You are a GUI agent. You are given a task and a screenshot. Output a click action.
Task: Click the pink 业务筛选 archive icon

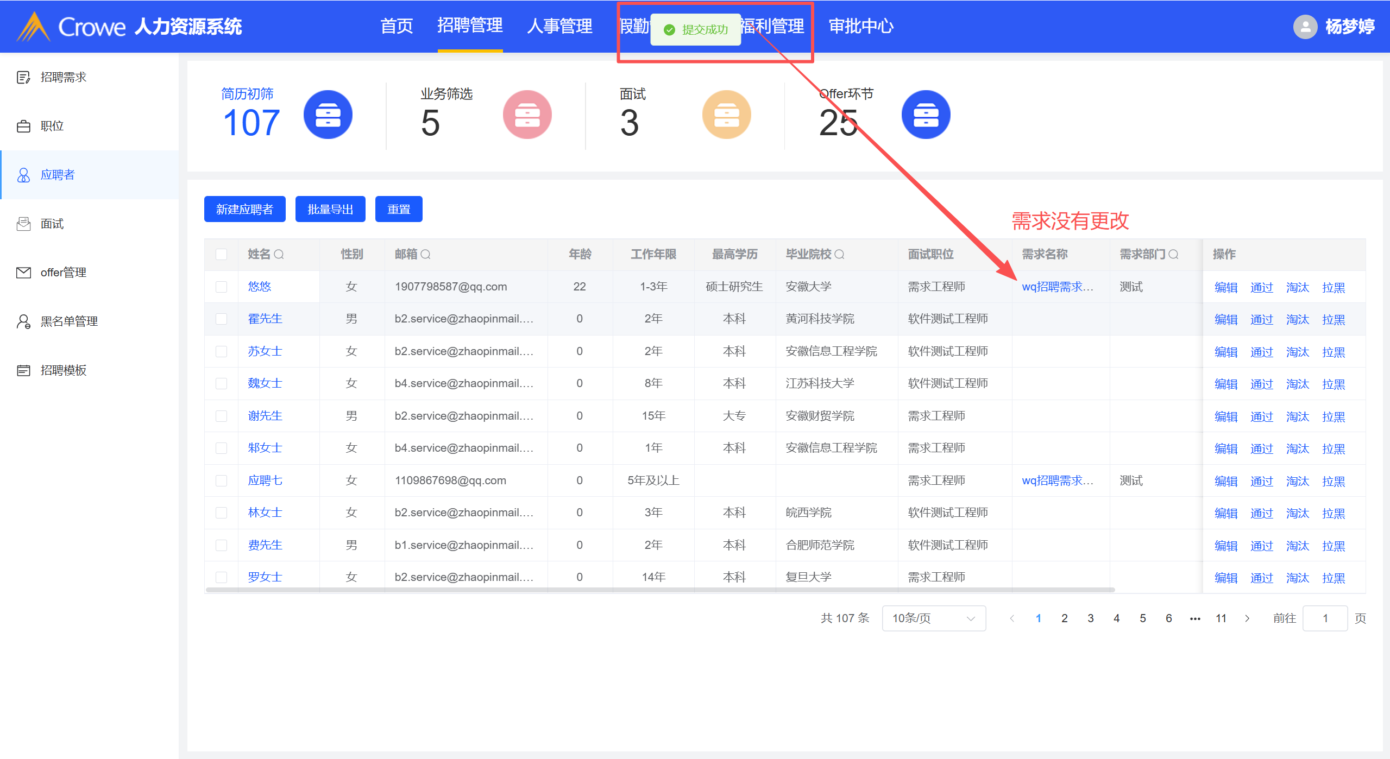click(527, 115)
